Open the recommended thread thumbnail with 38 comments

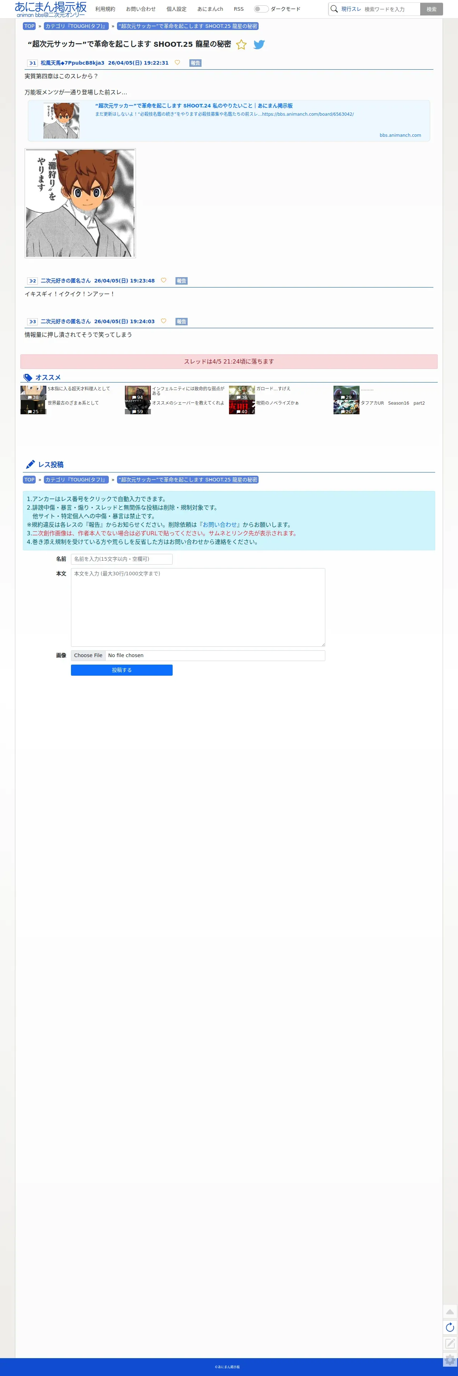pyautogui.click(x=33, y=393)
